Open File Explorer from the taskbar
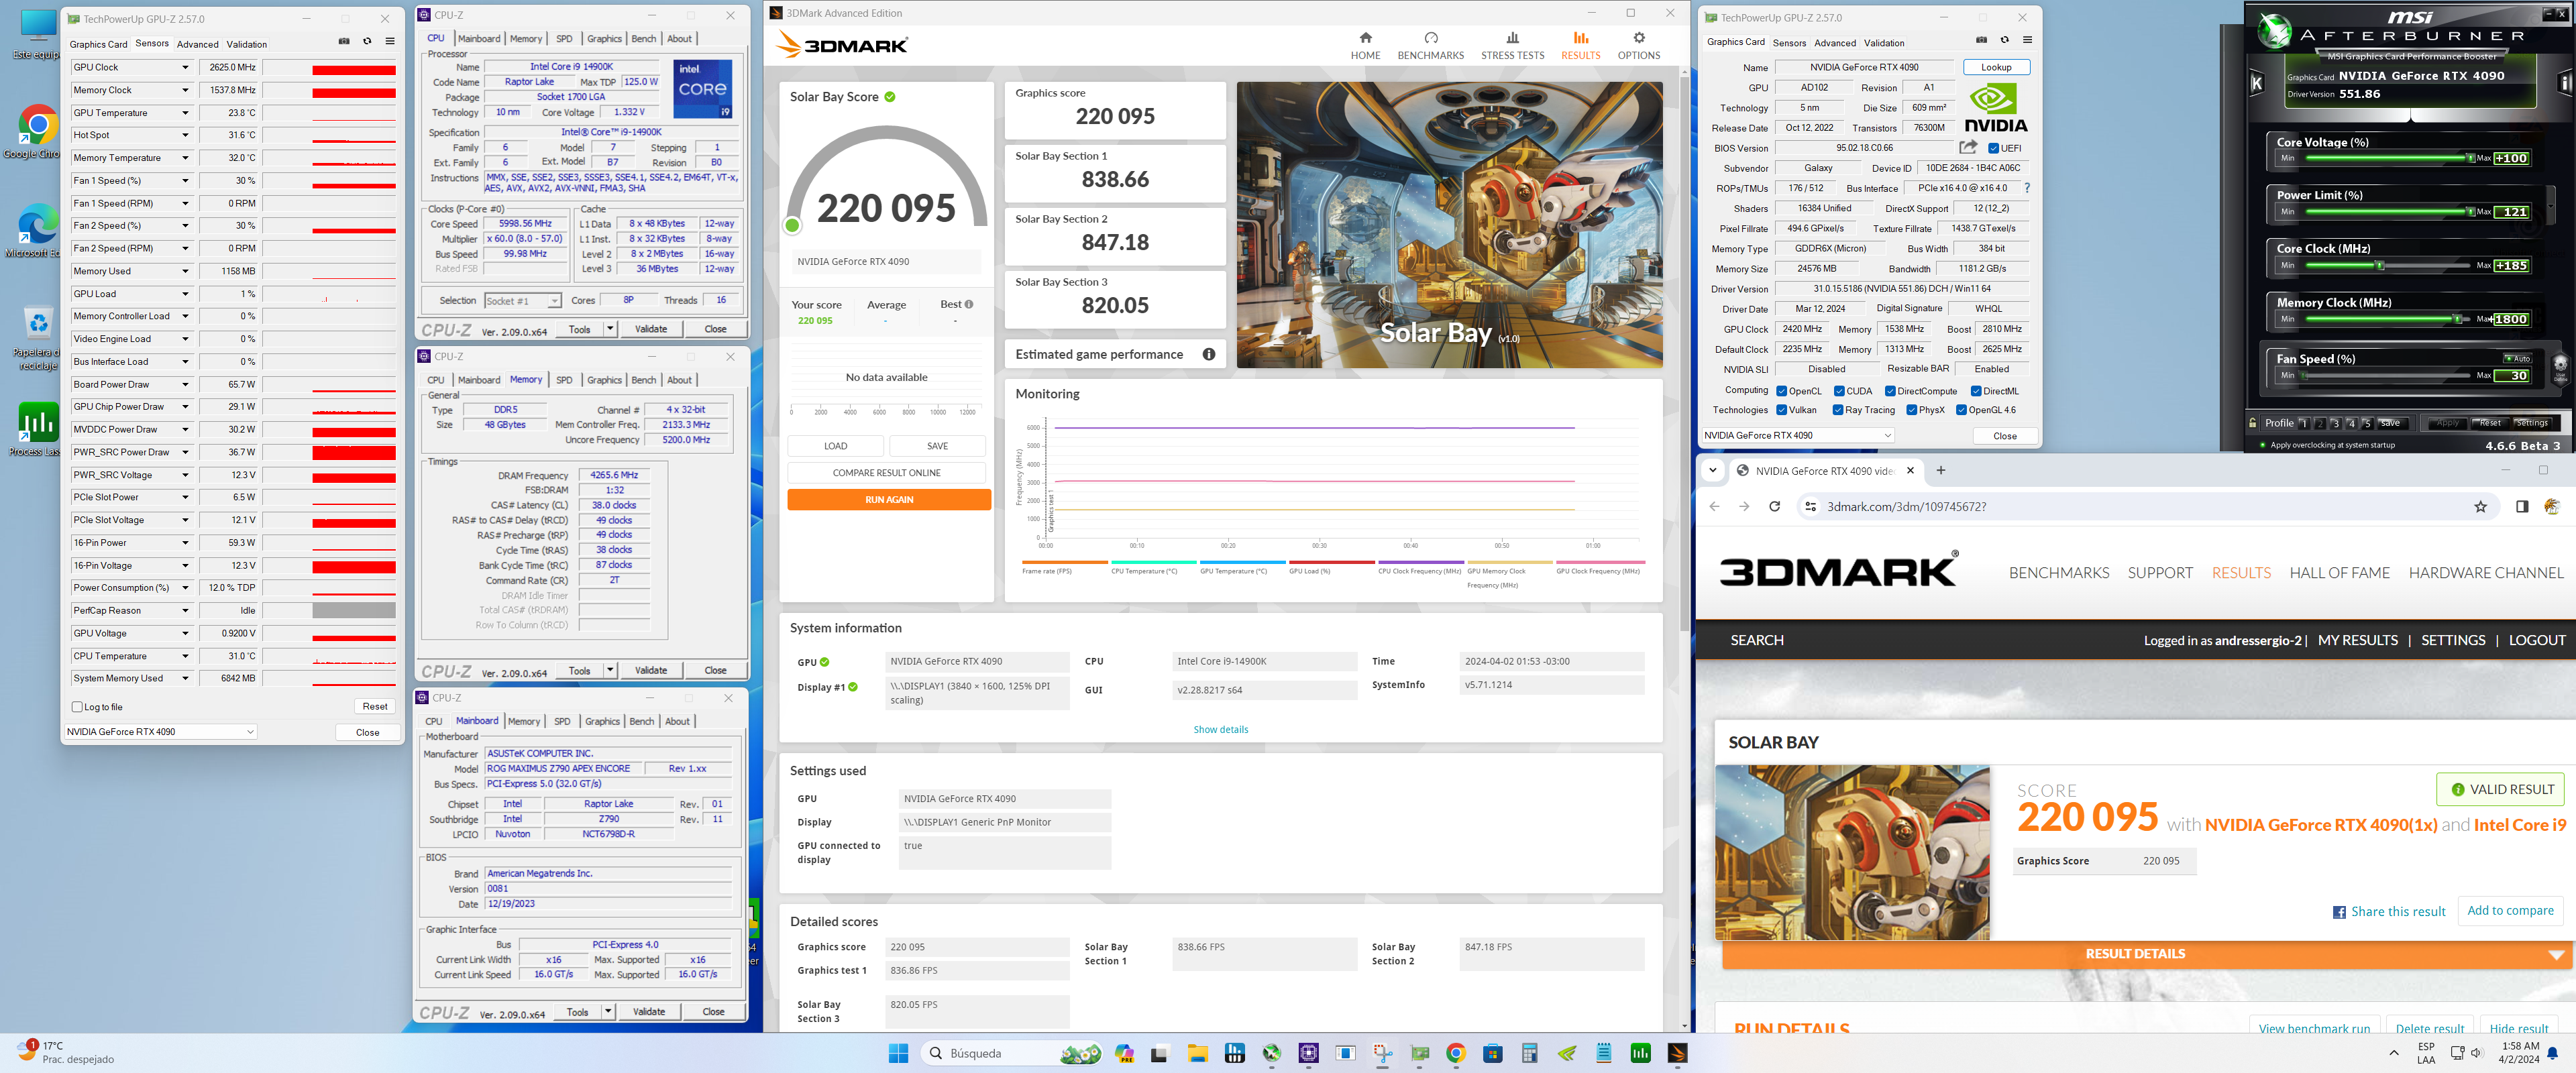Screen dimensions: 2576x1073 (x=1197, y=1053)
